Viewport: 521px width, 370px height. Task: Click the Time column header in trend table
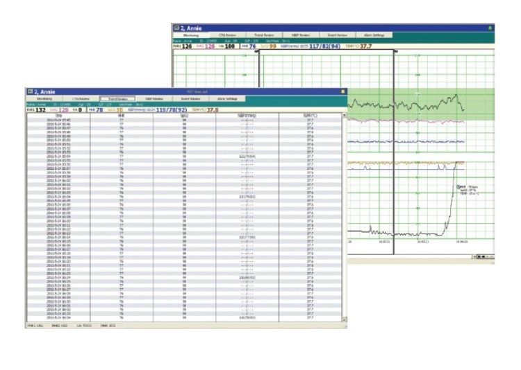point(59,116)
